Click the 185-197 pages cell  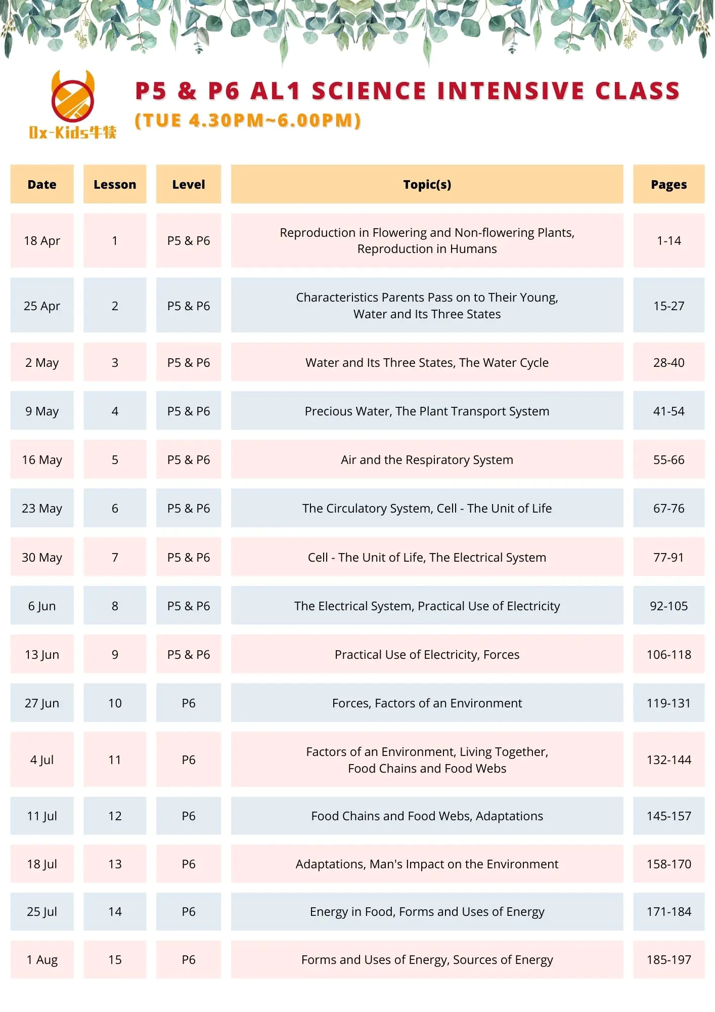[x=668, y=959]
